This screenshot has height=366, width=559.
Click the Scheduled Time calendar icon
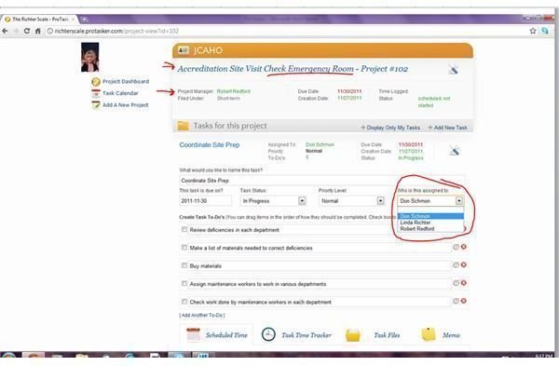tap(193, 334)
